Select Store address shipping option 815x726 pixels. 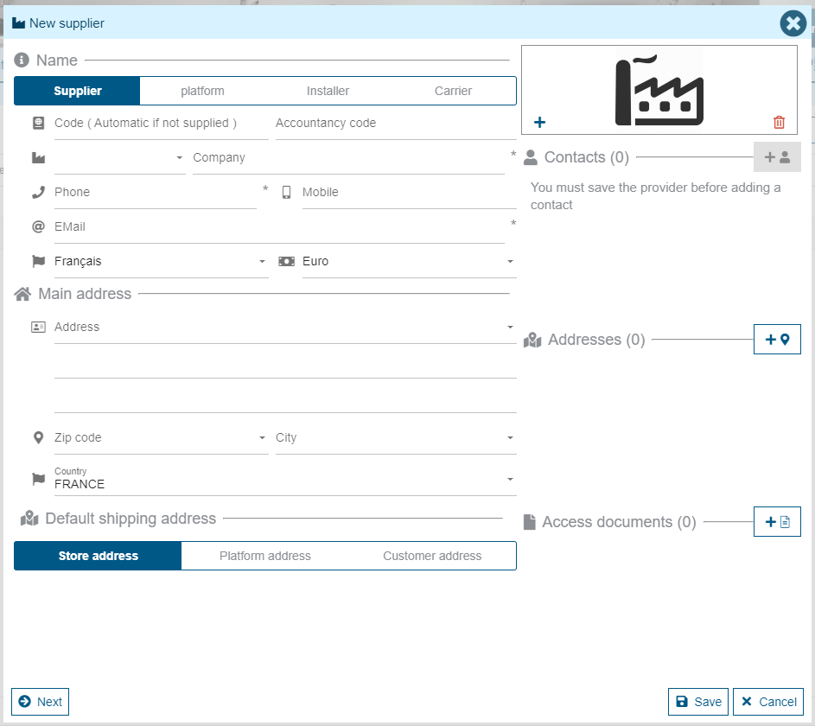point(98,556)
